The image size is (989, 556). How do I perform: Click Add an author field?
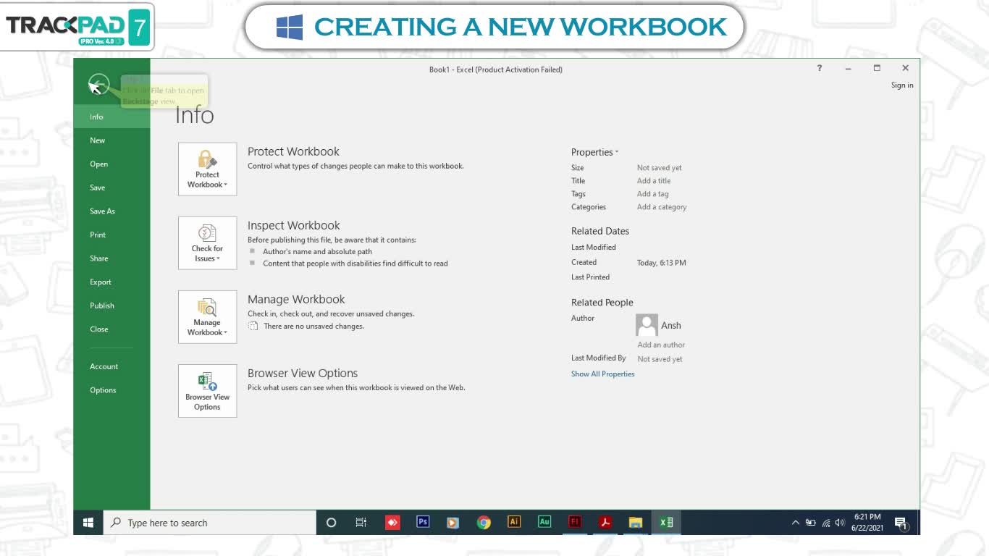point(661,345)
